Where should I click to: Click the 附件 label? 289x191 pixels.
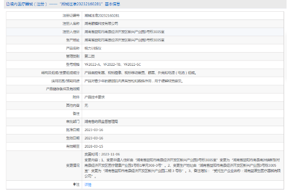coord(76,97)
